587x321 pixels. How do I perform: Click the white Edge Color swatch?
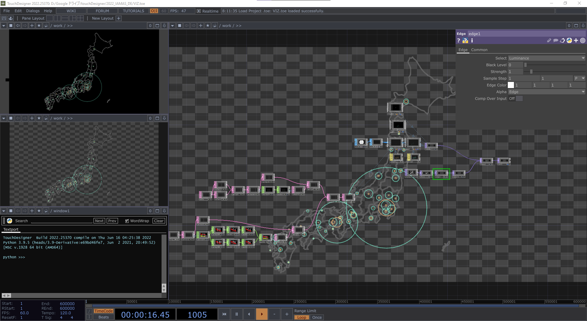pyautogui.click(x=511, y=85)
